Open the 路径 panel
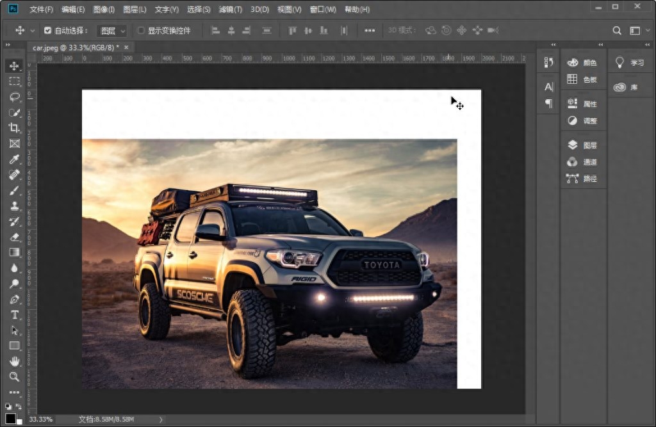 583,179
